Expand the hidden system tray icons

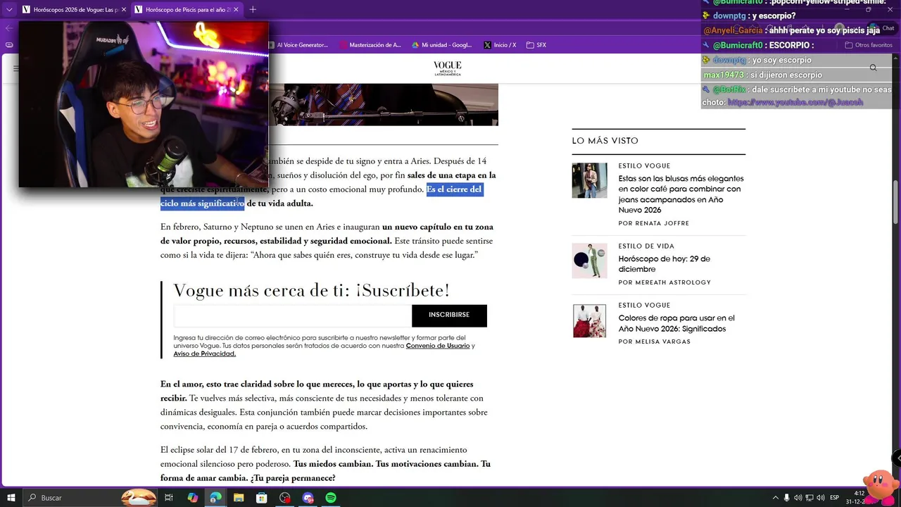tap(776, 498)
